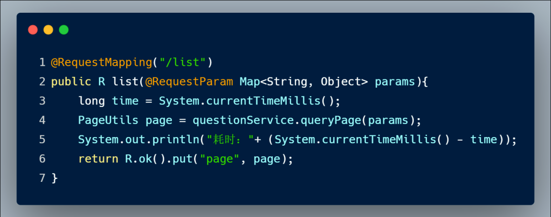Click Map<String, Object> type declaration
This screenshot has width=551, height=217.
(304, 82)
